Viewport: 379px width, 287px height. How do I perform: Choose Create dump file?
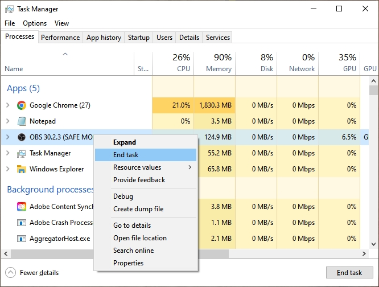coord(146,209)
